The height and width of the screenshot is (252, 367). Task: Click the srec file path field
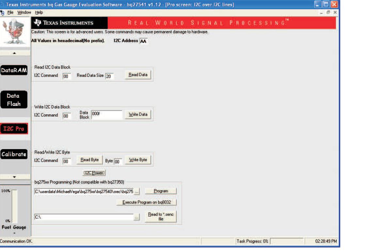pyautogui.click(x=84, y=191)
